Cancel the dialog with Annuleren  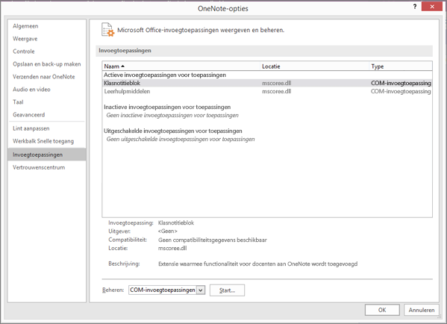[422, 310]
